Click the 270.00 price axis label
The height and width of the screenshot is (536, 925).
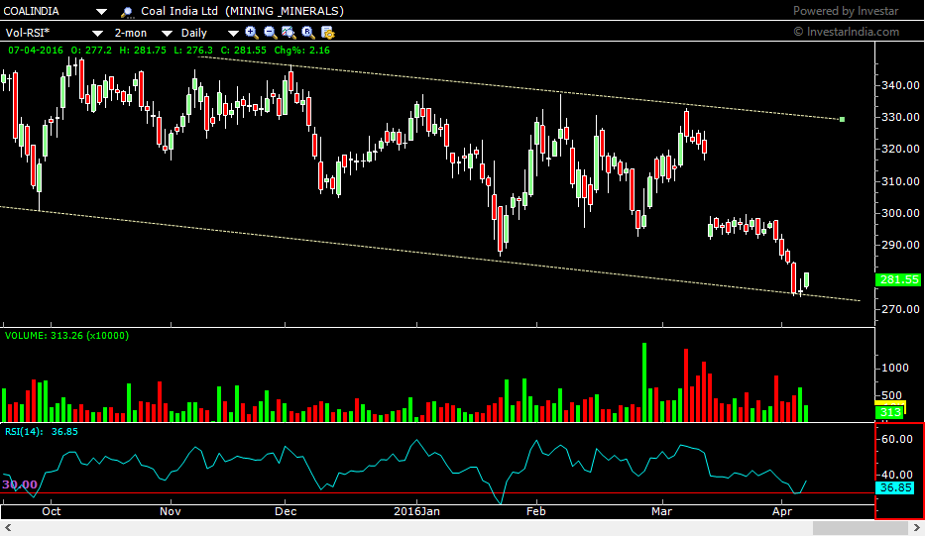click(901, 309)
